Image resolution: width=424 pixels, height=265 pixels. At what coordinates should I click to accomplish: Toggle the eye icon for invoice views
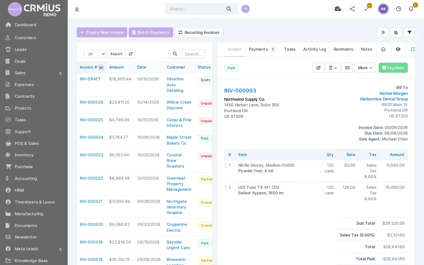click(398, 49)
